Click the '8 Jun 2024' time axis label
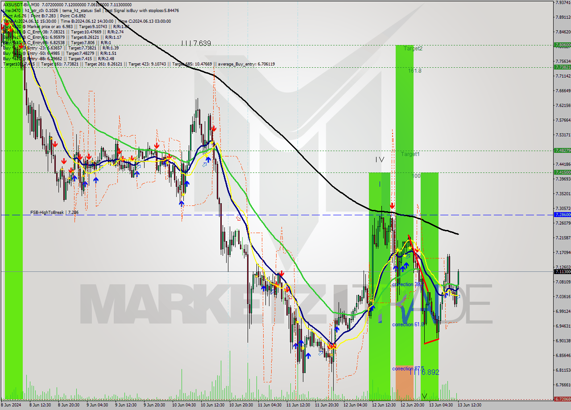Viewport: 571px width, 410px height. (12, 405)
